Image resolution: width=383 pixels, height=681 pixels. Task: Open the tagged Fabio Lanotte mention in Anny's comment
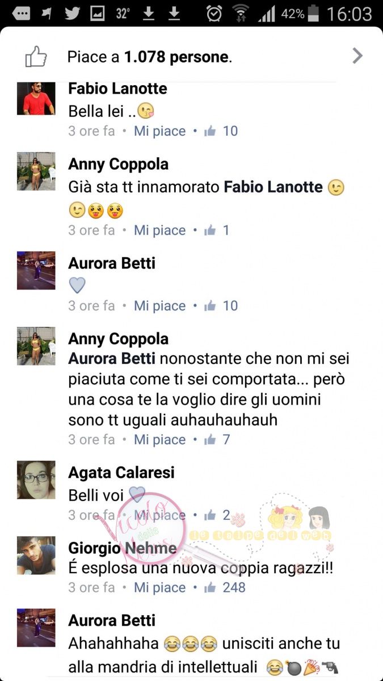273,187
